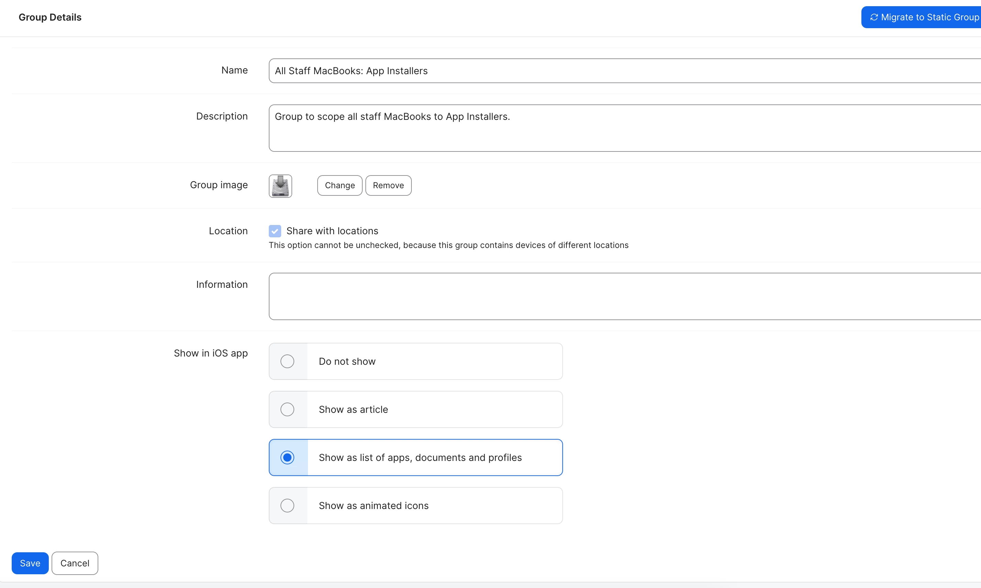The height and width of the screenshot is (588, 981).
Task: Click the Do not show label text
Action: coord(347,361)
